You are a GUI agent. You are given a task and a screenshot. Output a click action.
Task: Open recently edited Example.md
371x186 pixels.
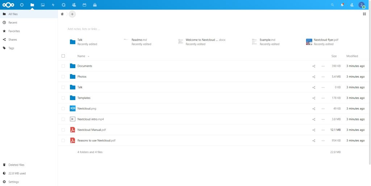click(x=266, y=42)
